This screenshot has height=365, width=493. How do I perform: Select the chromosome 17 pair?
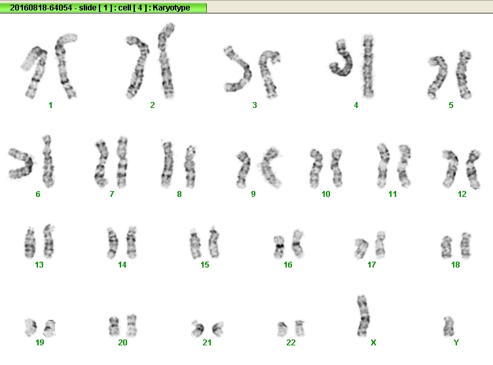pyautogui.click(x=370, y=245)
